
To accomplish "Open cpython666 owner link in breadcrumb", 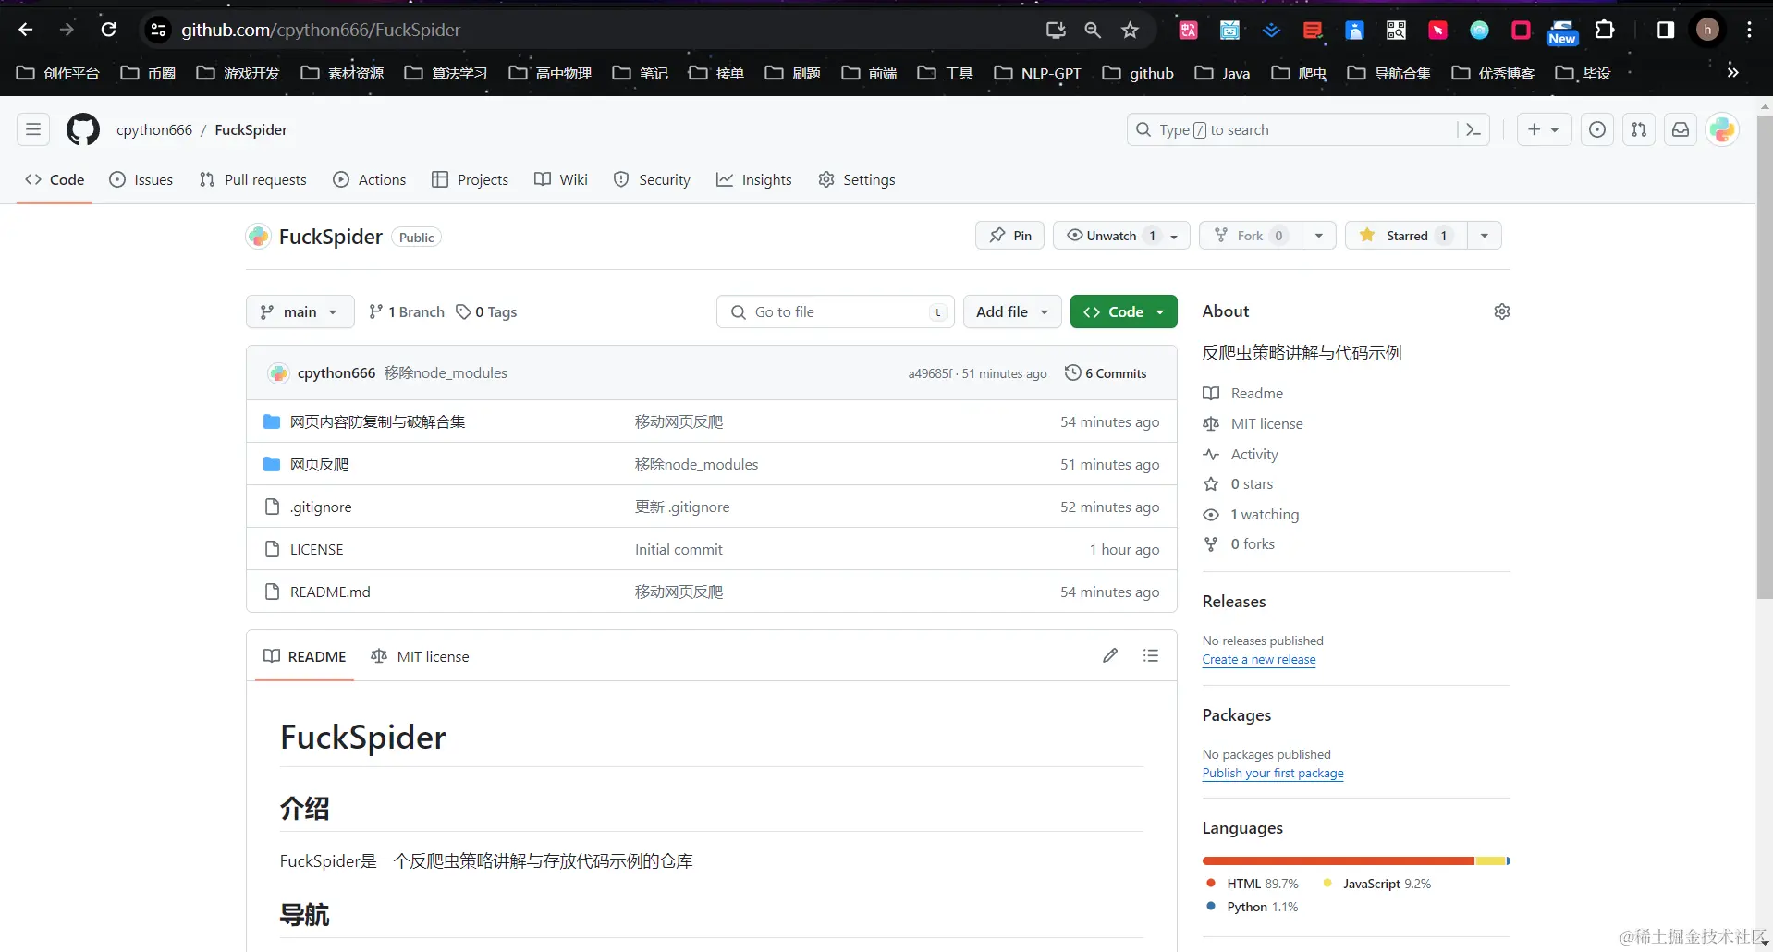I will (154, 129).
